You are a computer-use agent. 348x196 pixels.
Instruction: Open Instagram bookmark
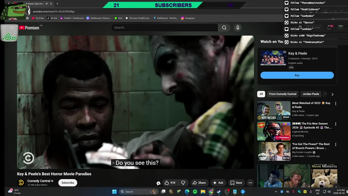[188, 18]
